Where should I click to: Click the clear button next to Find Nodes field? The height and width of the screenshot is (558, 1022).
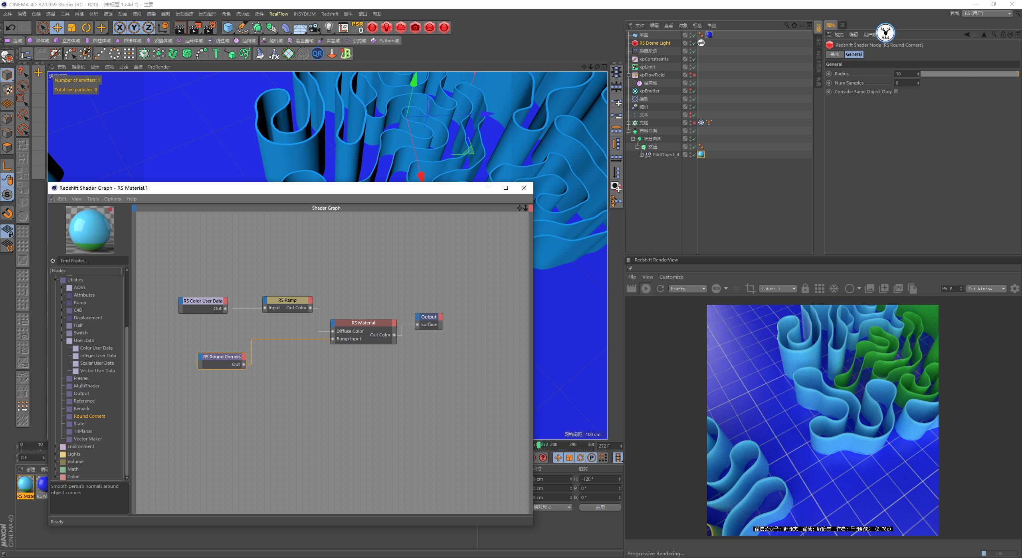pos(53,260)
